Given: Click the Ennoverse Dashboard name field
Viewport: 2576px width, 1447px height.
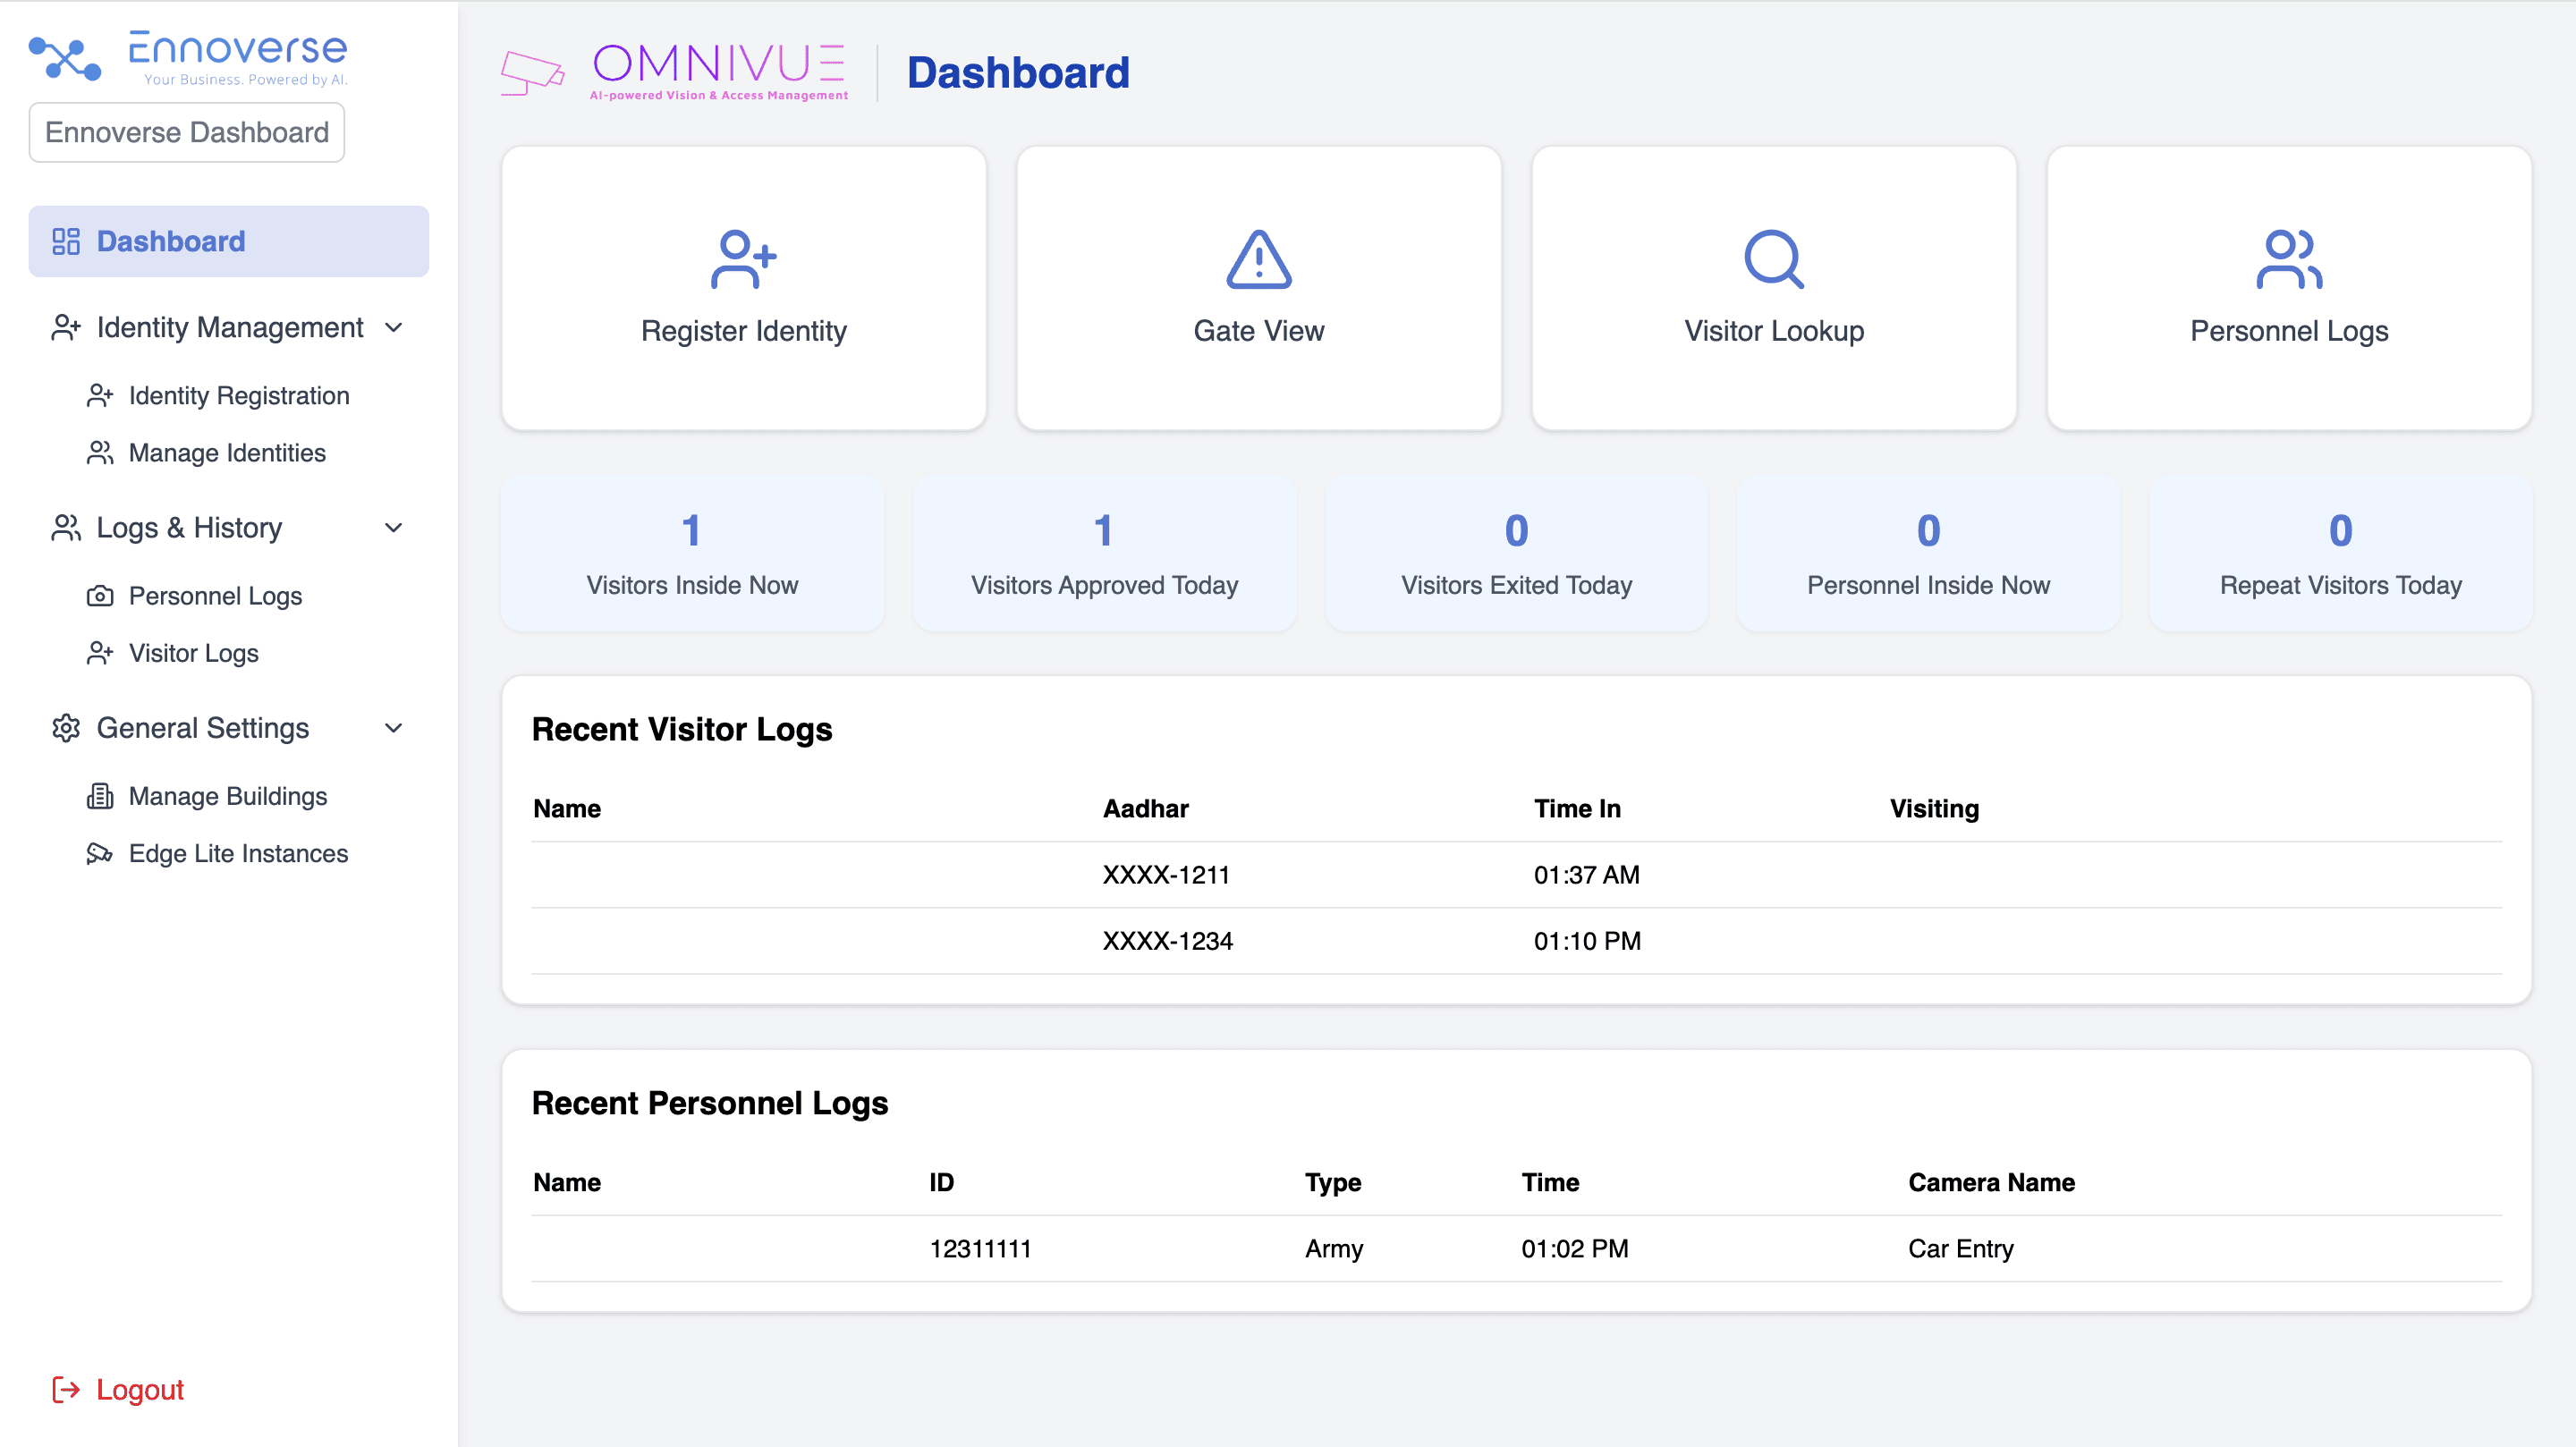Looking at the screenshot, I should click(186, 131).
